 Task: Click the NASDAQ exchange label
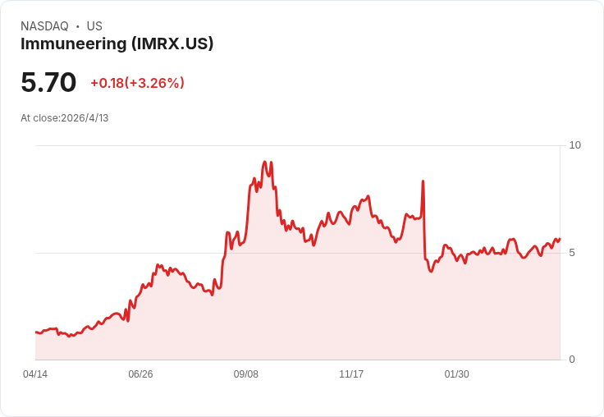44,26
